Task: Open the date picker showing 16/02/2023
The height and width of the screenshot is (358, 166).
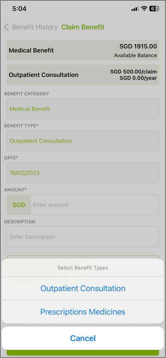Action: 83,173
